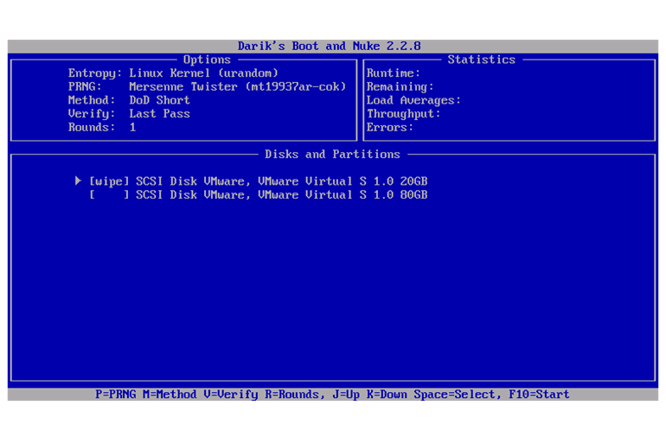Screen dimensions: 666x443
Task: Click the Throughput label in the Statistics panel
Action: coord(403,114)
